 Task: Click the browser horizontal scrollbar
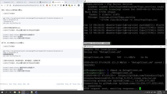point(40,90)
